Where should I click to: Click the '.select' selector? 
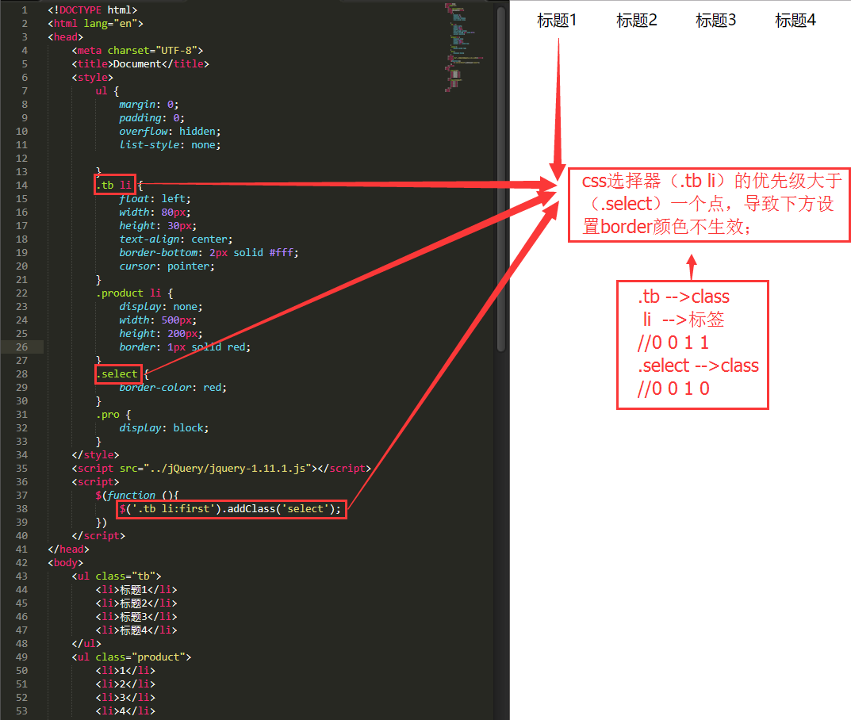117,373
